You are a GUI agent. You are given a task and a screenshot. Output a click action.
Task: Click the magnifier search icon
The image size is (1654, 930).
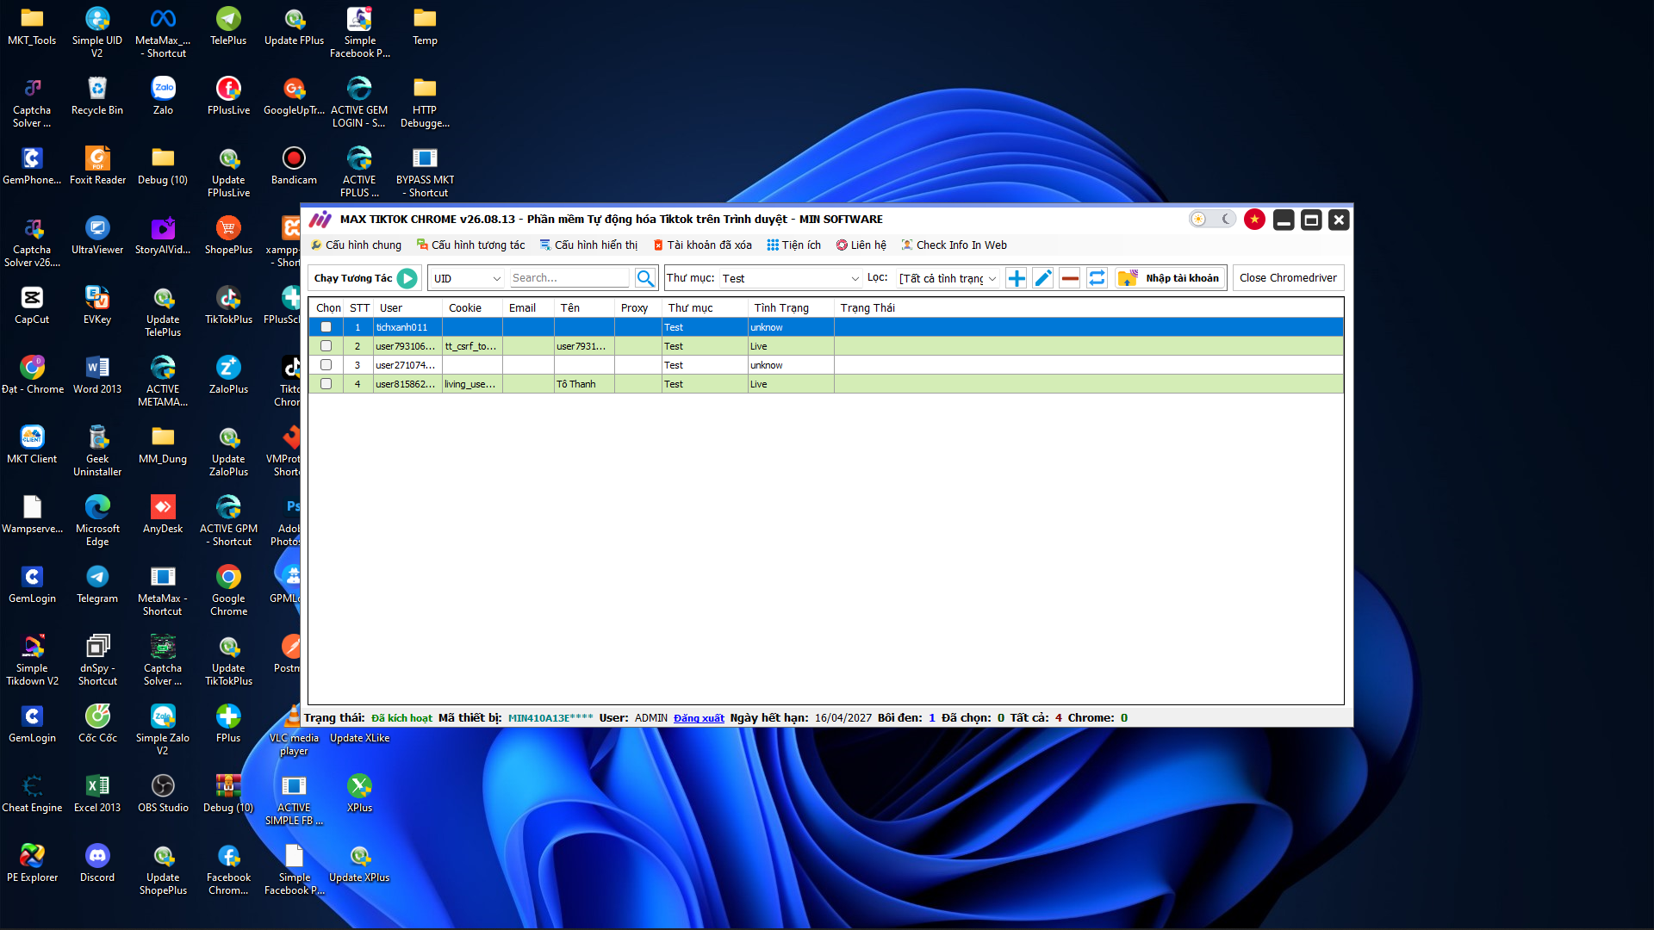(645, 278)
